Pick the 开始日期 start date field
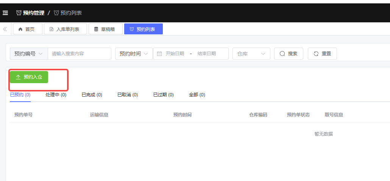390x181 pixels. [175, 54]
